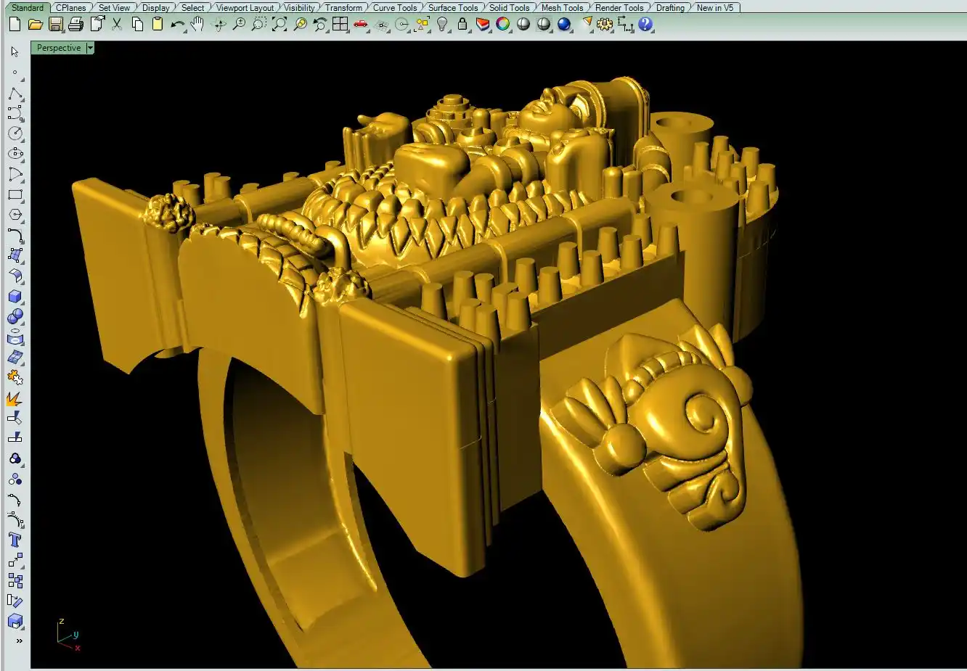Expand more sidebar tools chevron
The height and width of the screenshot is (671, 967).
tap(19, 641)
